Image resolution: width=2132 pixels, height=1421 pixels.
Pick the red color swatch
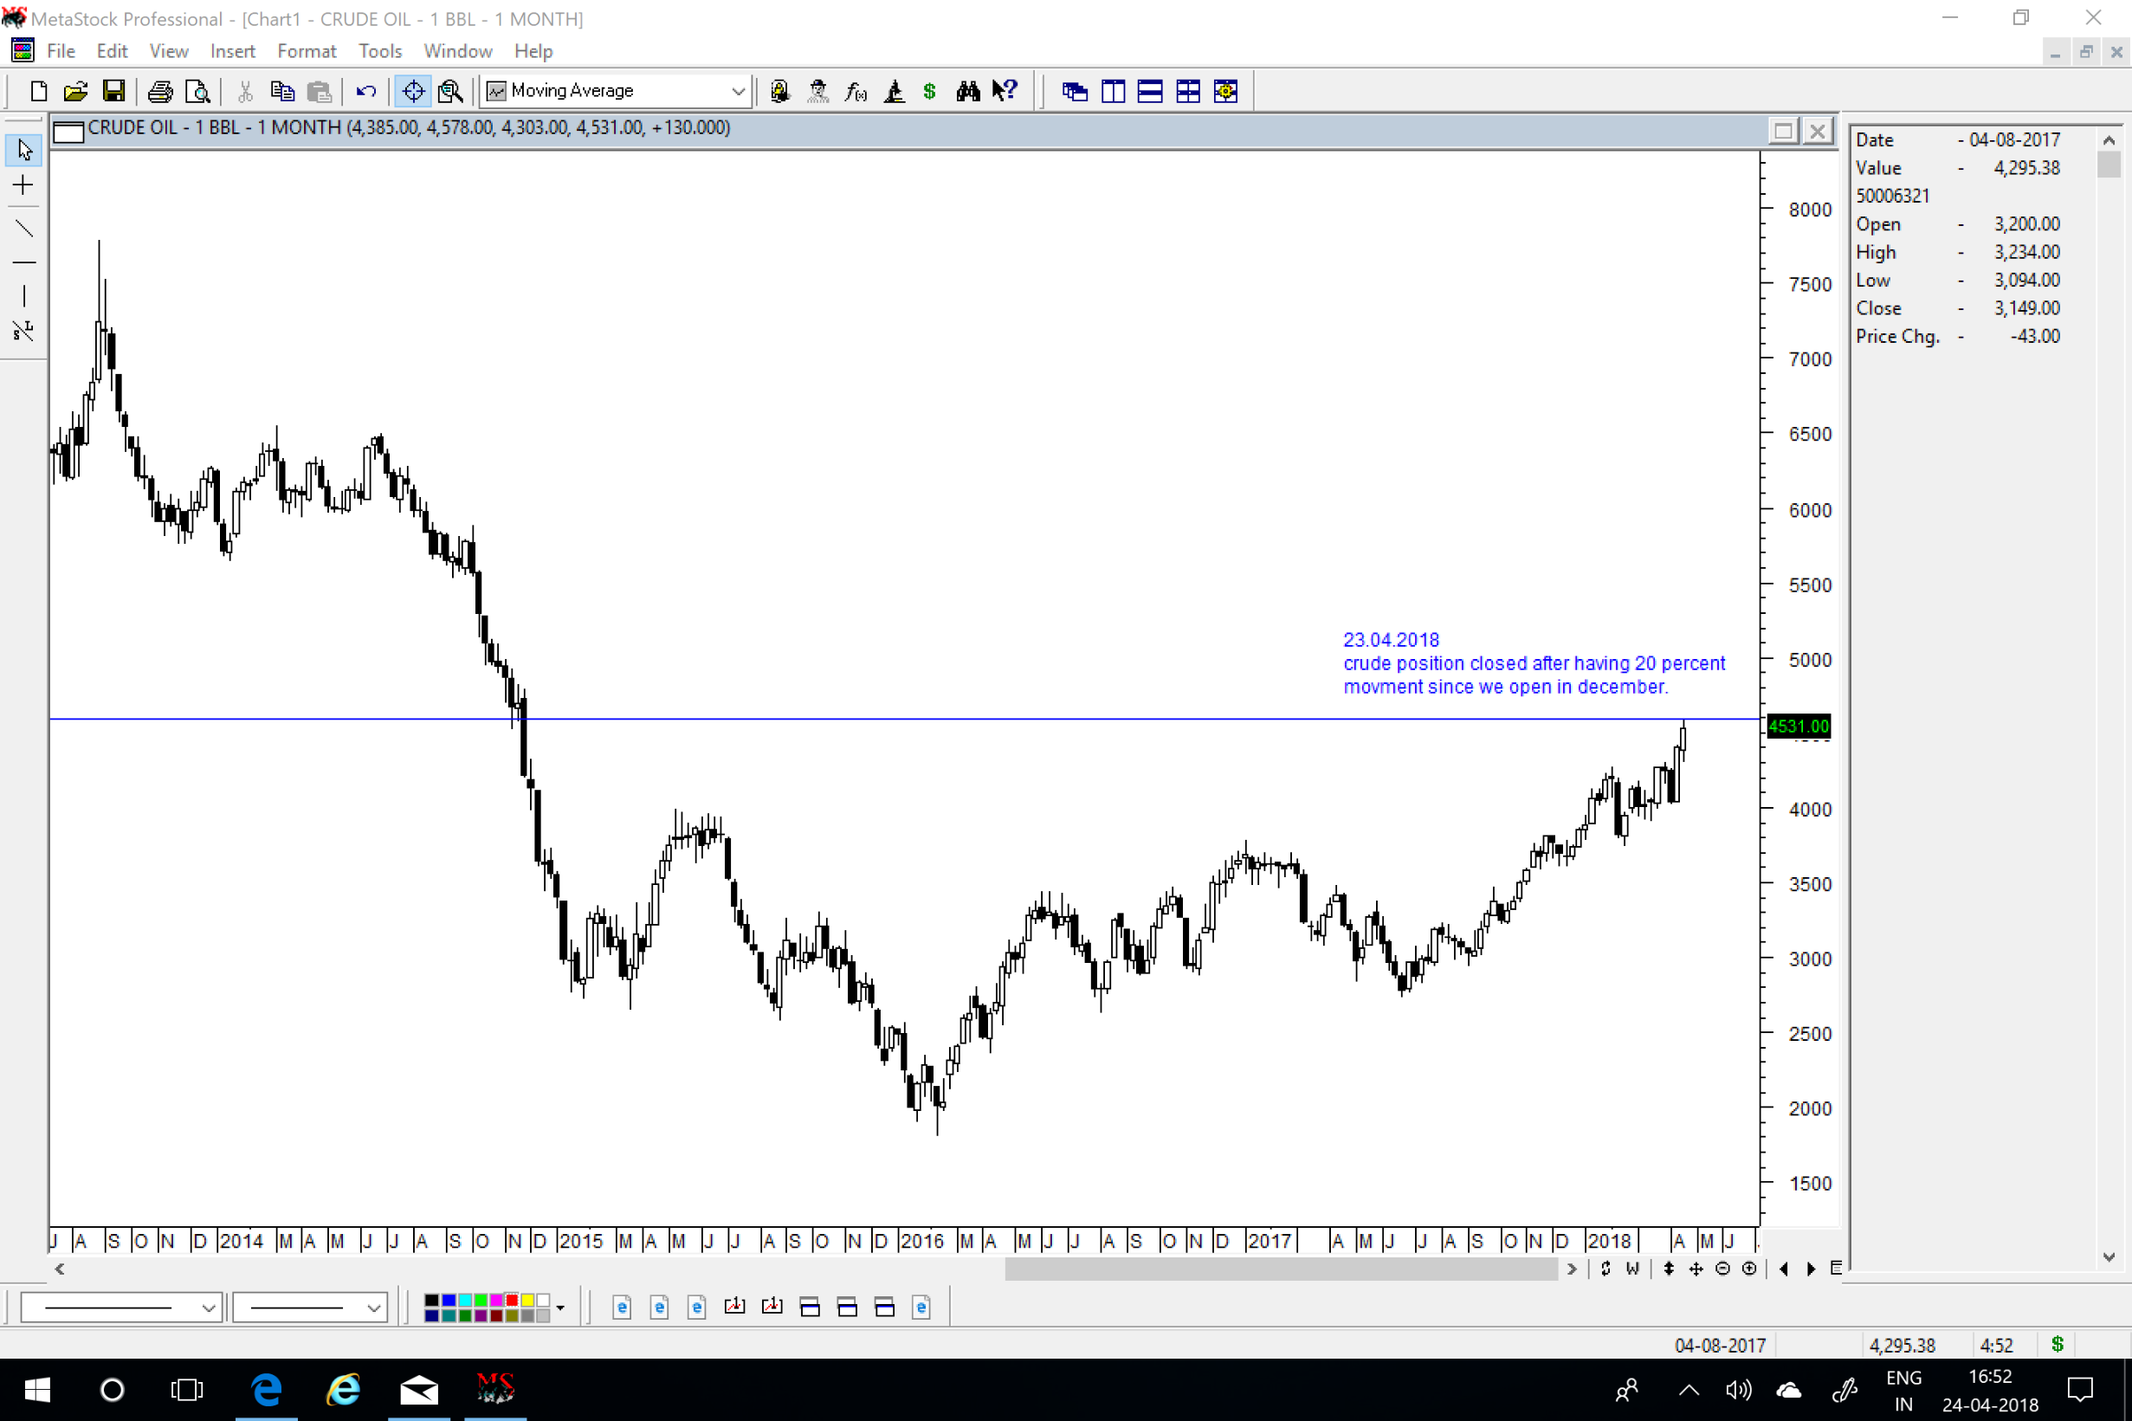pyautogui.click(x=512, y=1301)
